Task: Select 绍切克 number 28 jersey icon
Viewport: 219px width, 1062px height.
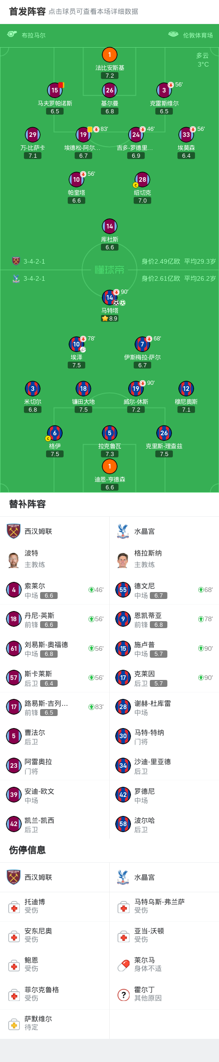Action: (142, 179)
